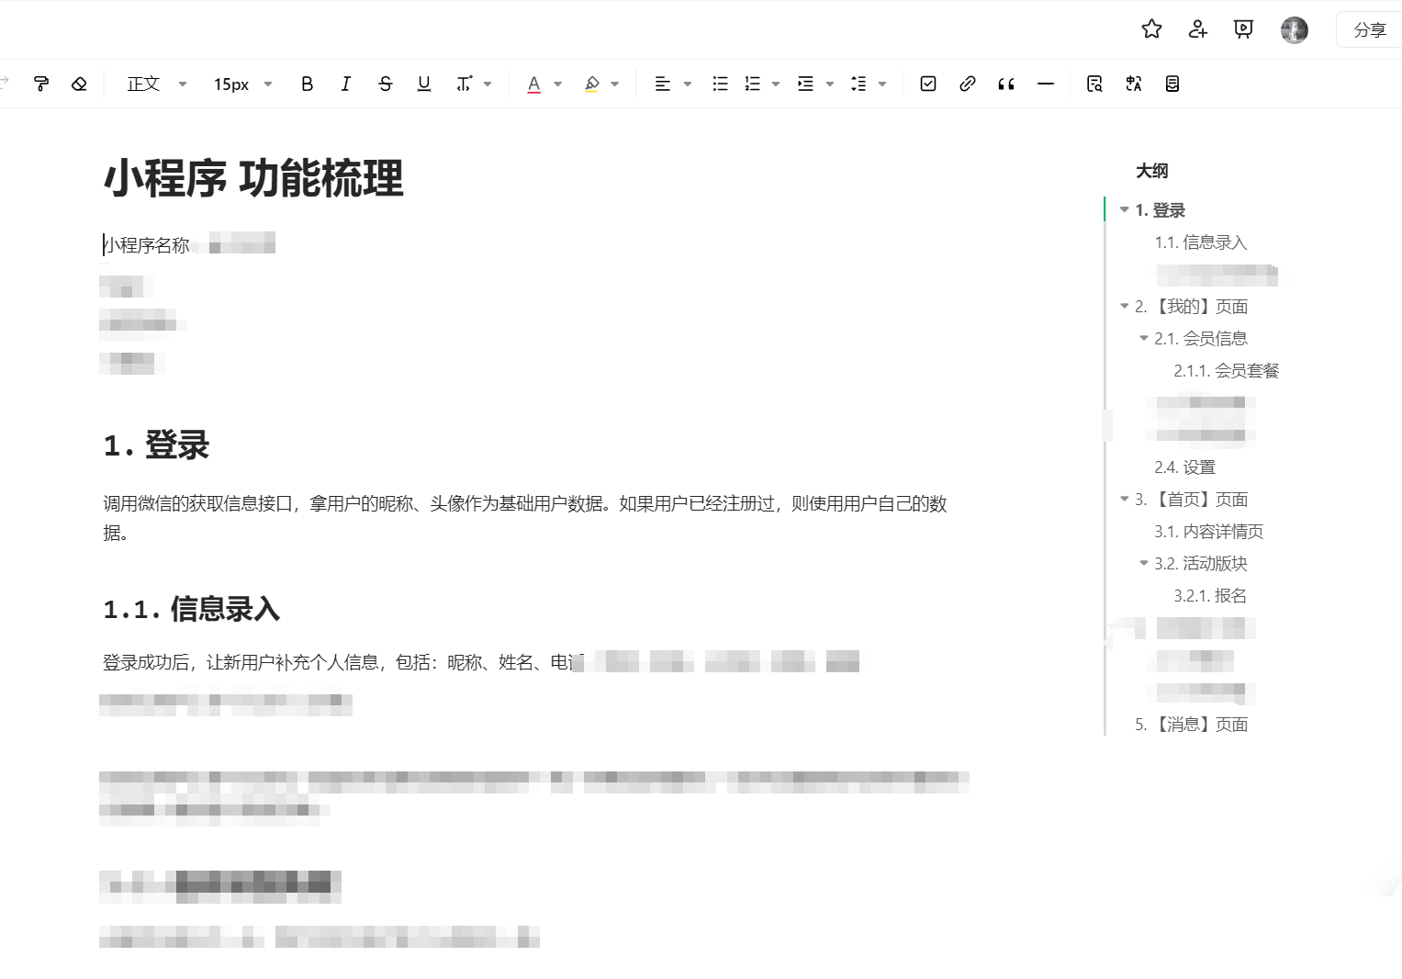Jump to 3.2.1. 报名 in outline
The width and height of the screenshot is (1402, 979).
point(1209,595)
